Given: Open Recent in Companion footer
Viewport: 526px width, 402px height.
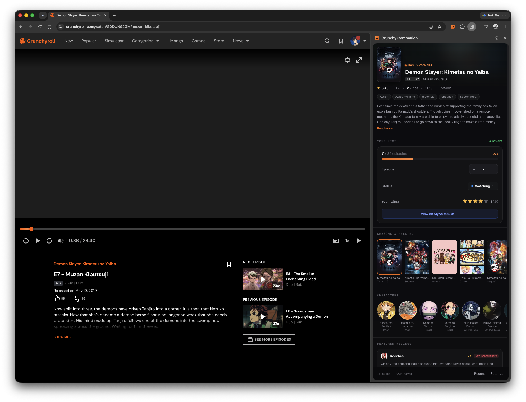Looking at the screenshot, I should pyautogui.click(x=479, y=374).
